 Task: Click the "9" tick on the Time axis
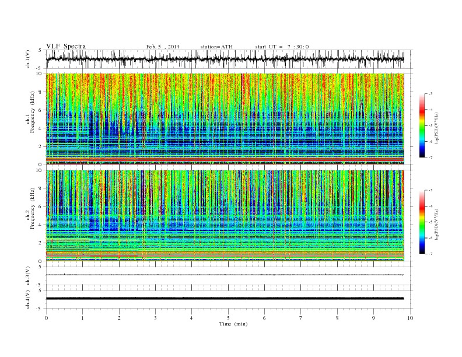[373, 318]
